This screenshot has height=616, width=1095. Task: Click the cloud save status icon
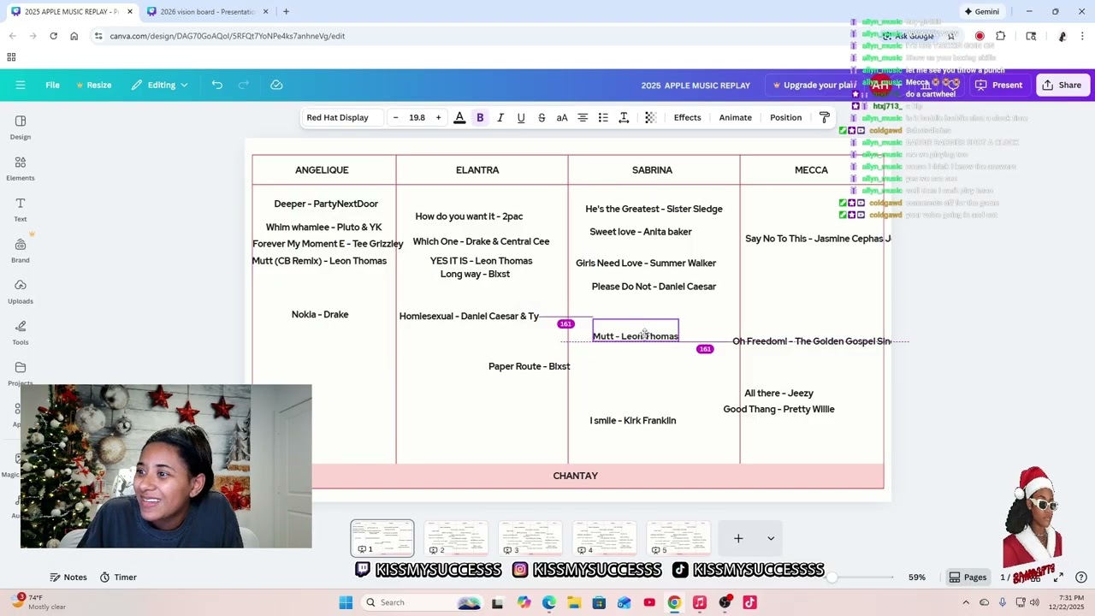[276, 85]
